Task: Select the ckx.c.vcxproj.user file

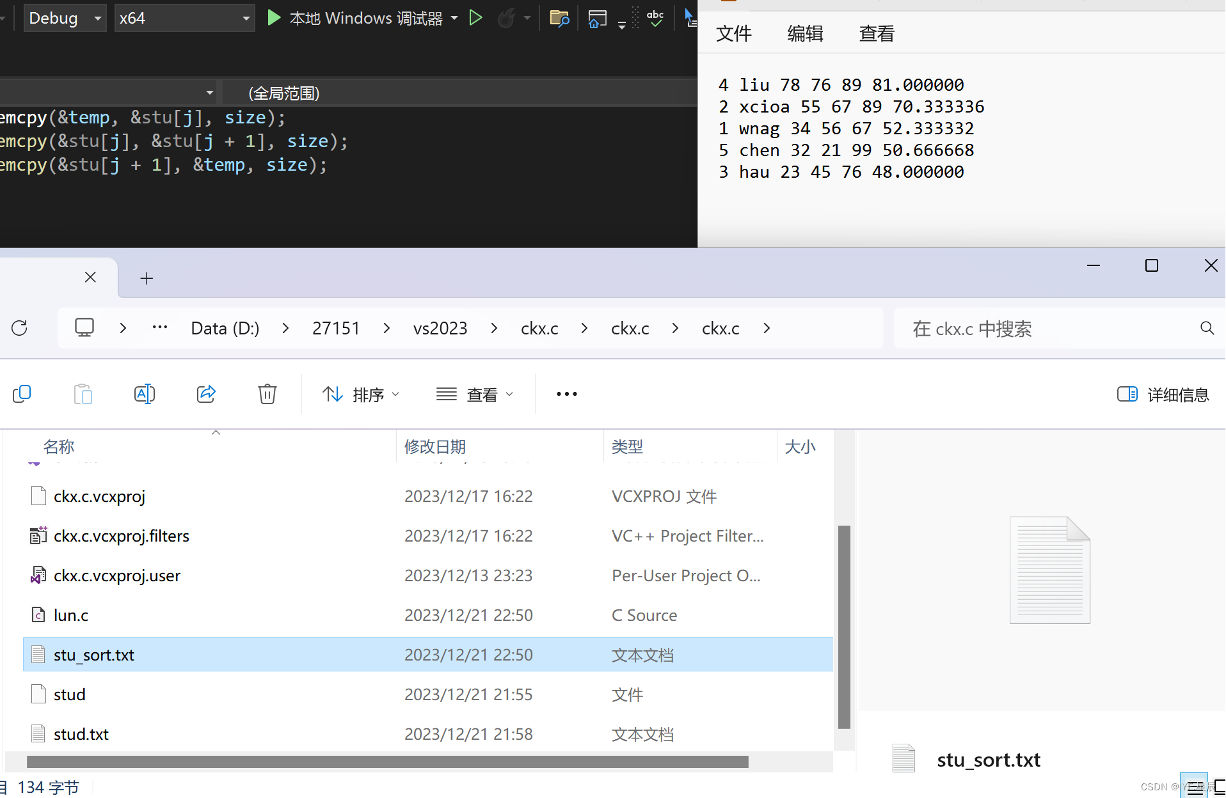Action: tap(427, 575)
